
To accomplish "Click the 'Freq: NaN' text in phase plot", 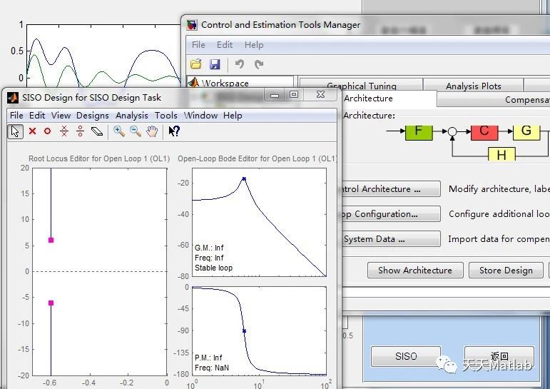I will click(x=212, y=368).
